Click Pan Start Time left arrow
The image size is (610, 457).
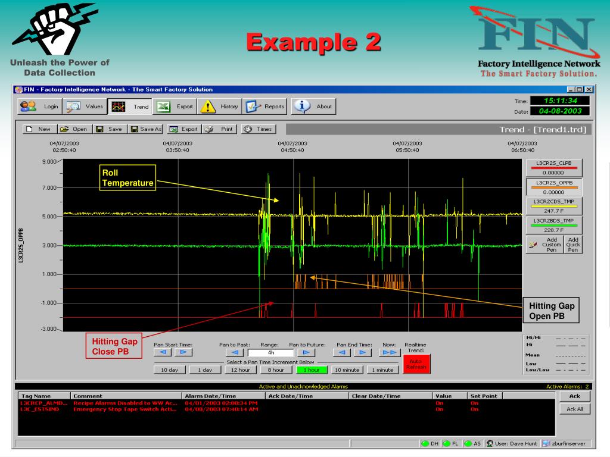click(x=163, y=352)
